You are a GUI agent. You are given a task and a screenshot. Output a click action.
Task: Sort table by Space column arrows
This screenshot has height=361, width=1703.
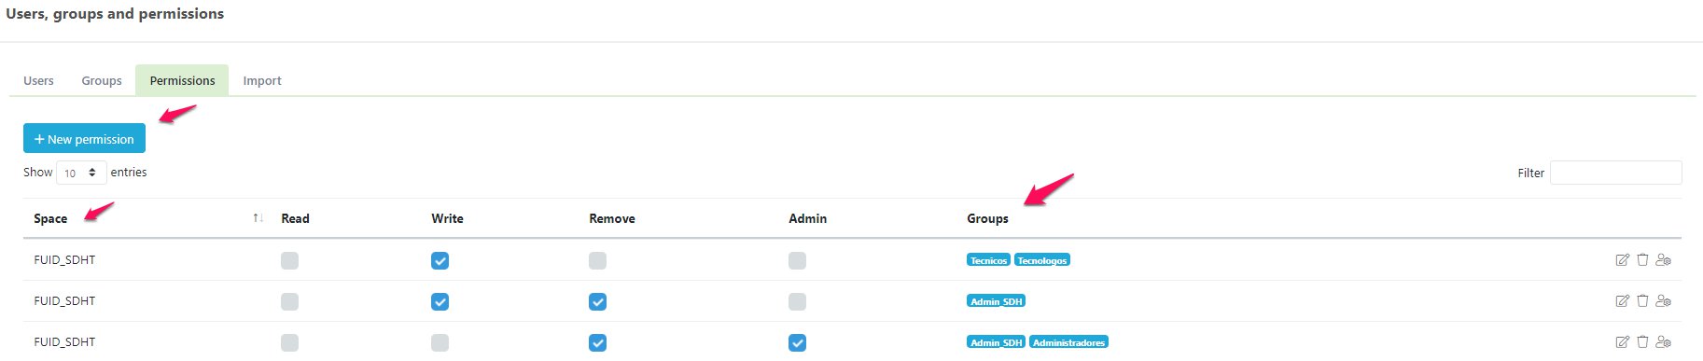[258, 218]
